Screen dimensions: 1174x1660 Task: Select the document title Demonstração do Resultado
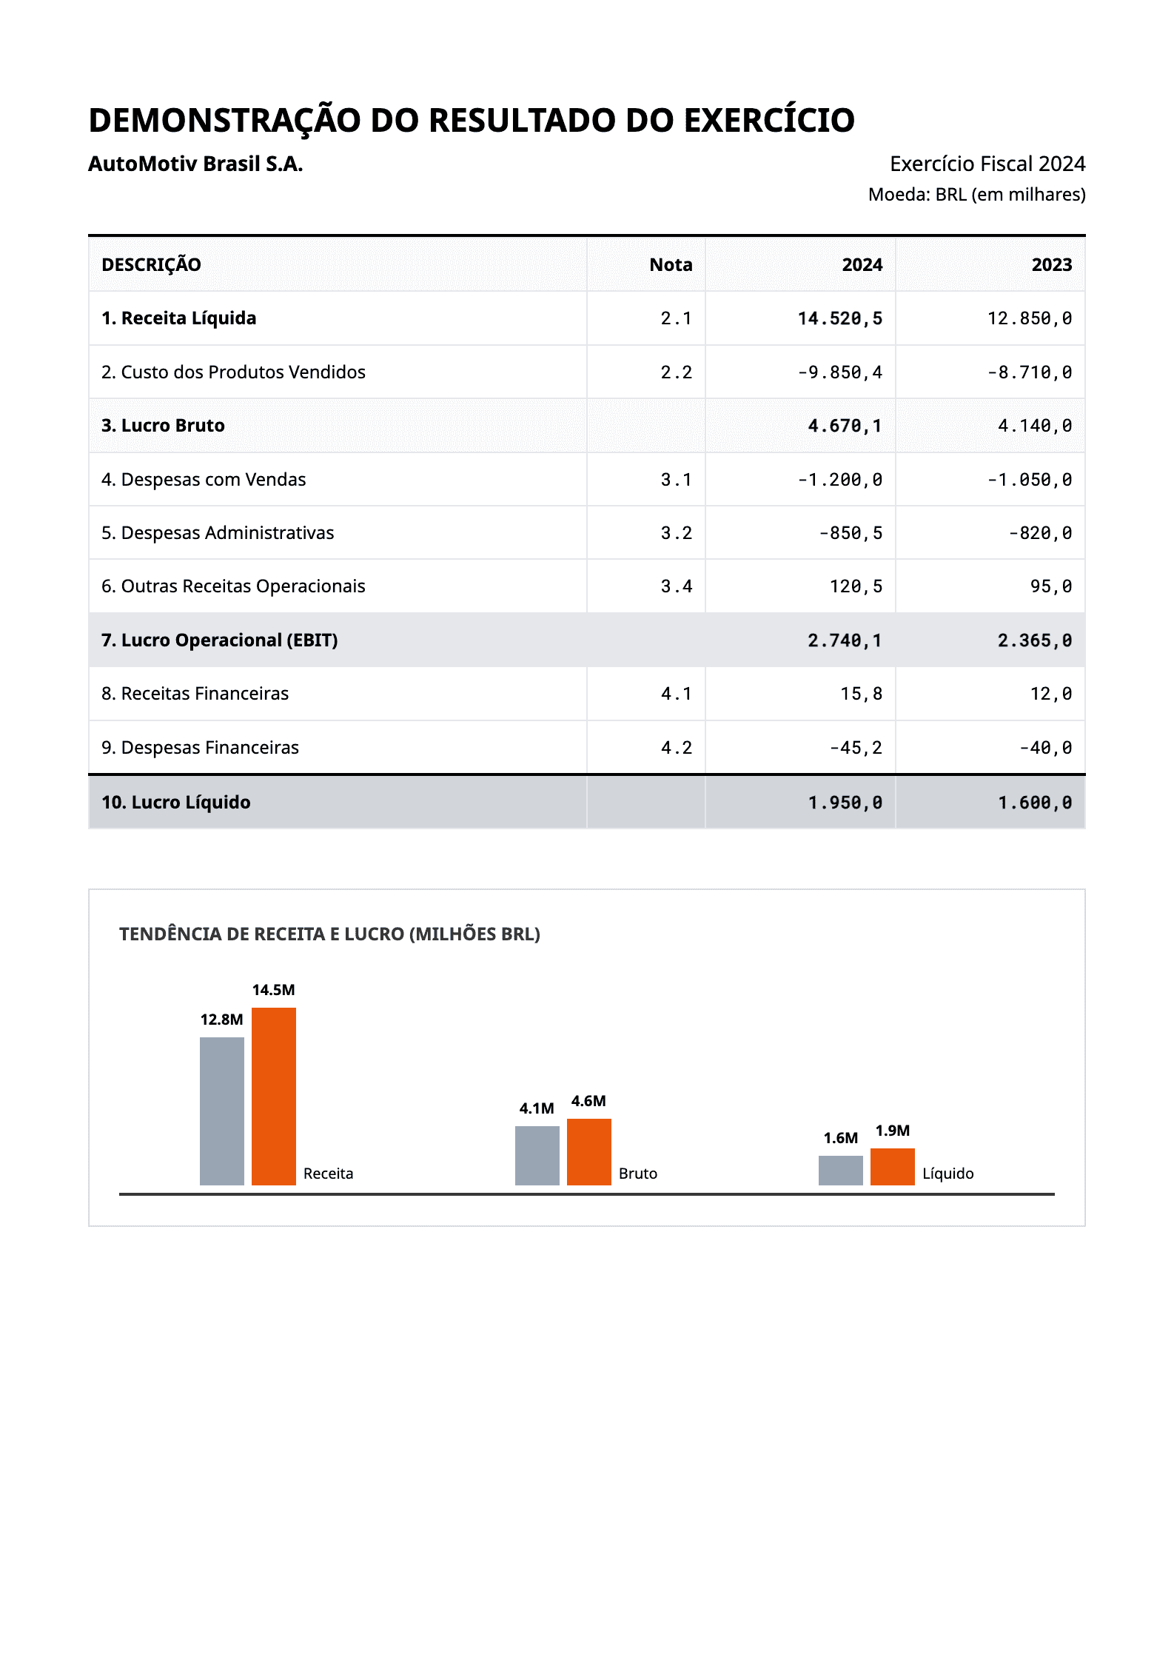(x=472, y=121)
